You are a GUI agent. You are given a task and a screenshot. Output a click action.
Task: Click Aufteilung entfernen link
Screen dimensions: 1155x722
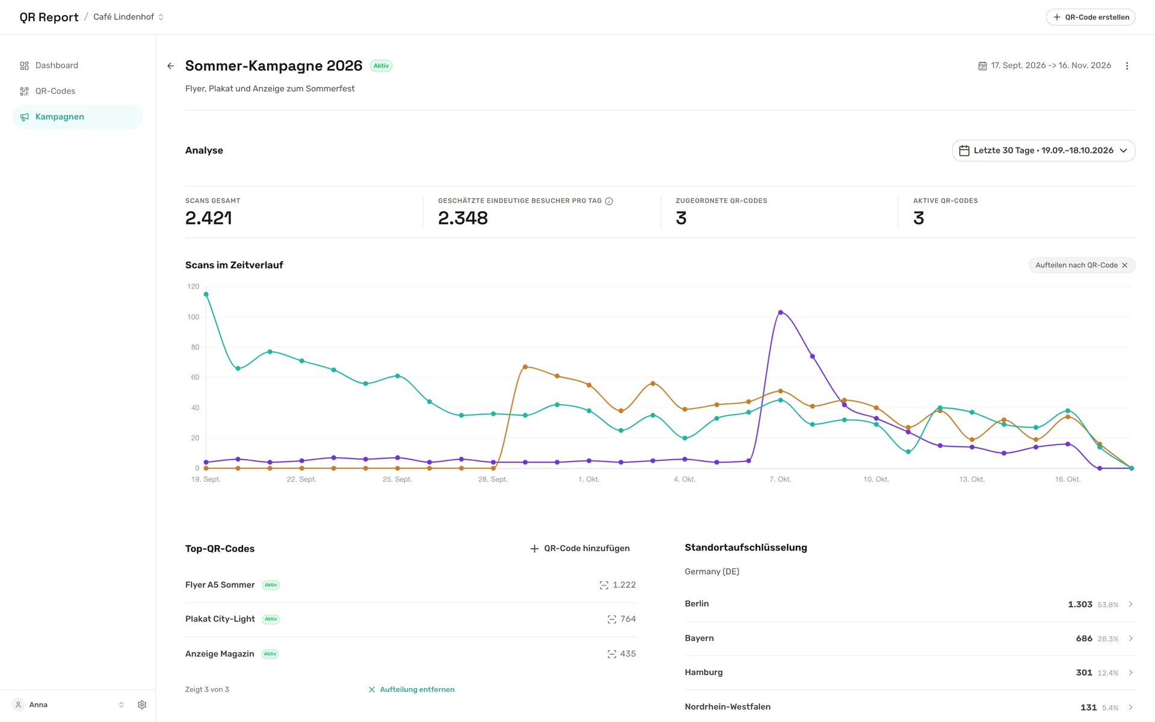tap(411, 690)
